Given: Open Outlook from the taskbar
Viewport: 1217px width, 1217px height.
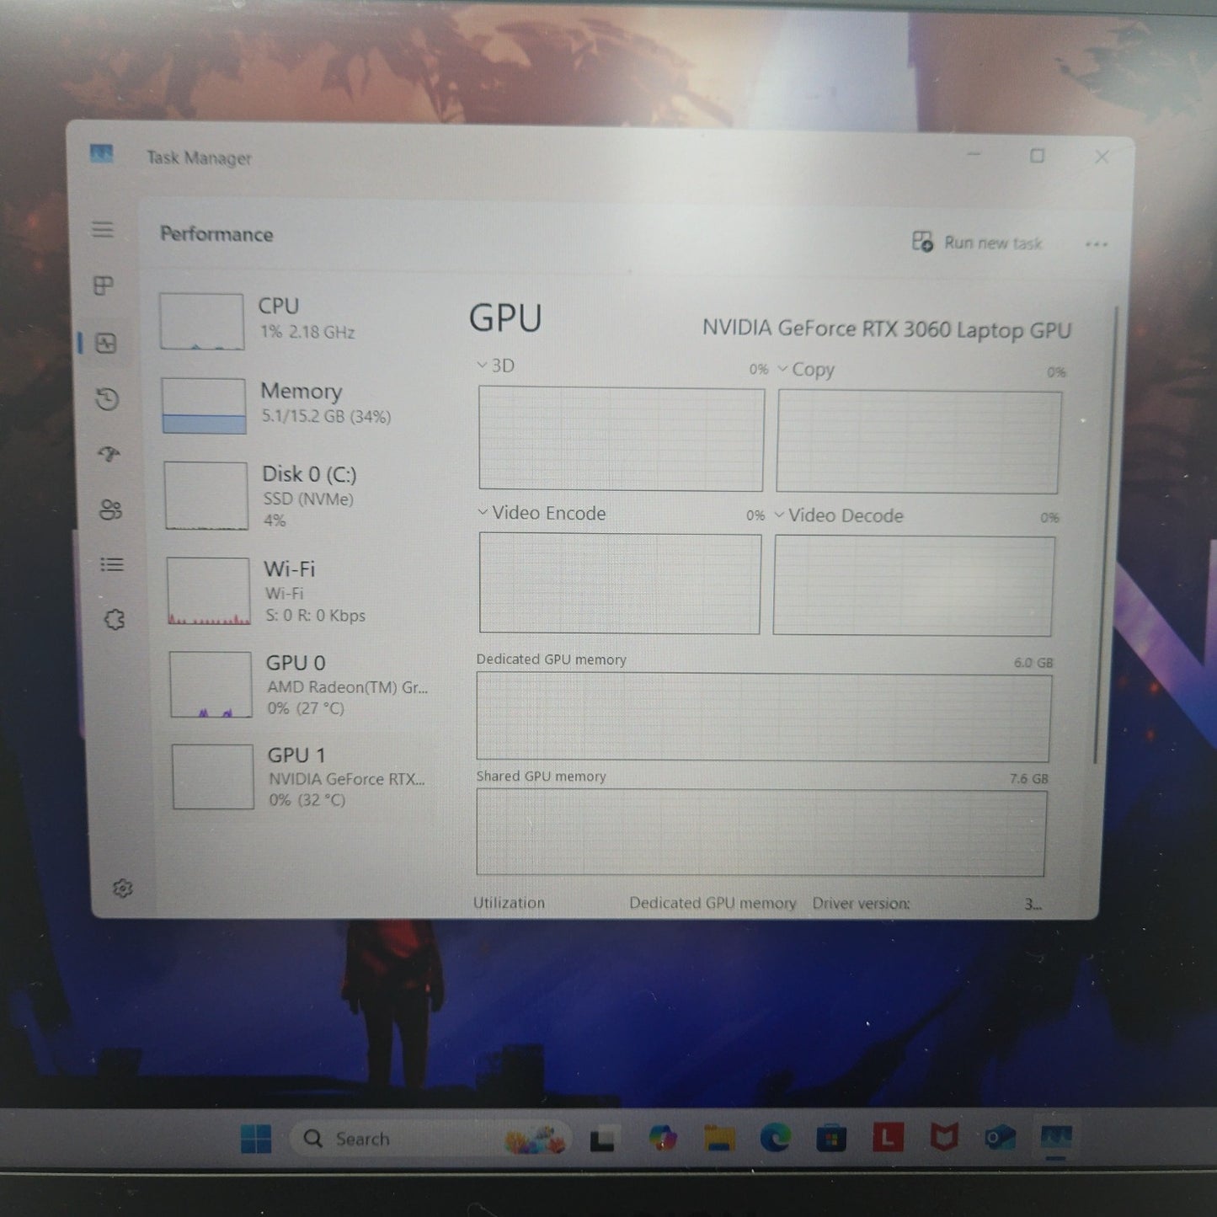Looking at the screenshot, I should (x=1000, y=1139).
